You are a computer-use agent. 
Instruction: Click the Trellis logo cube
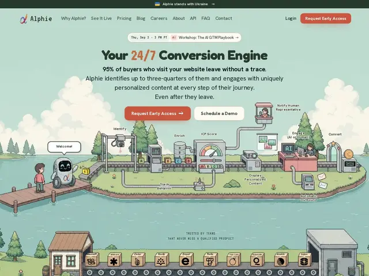[210, 260]
